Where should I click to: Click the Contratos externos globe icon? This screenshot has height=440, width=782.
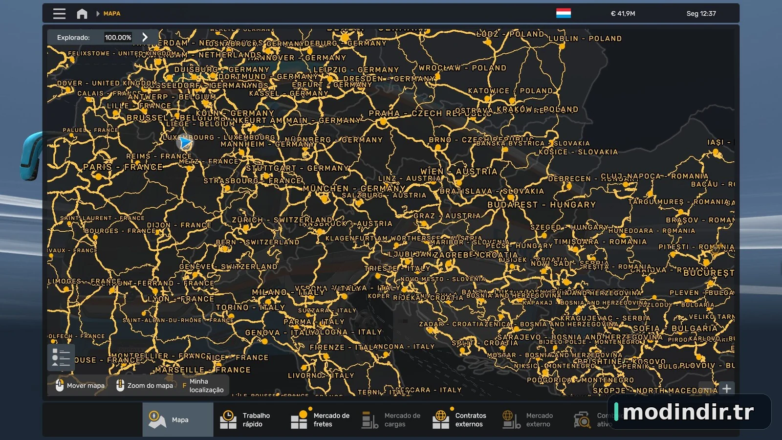[x=441, y=419]
